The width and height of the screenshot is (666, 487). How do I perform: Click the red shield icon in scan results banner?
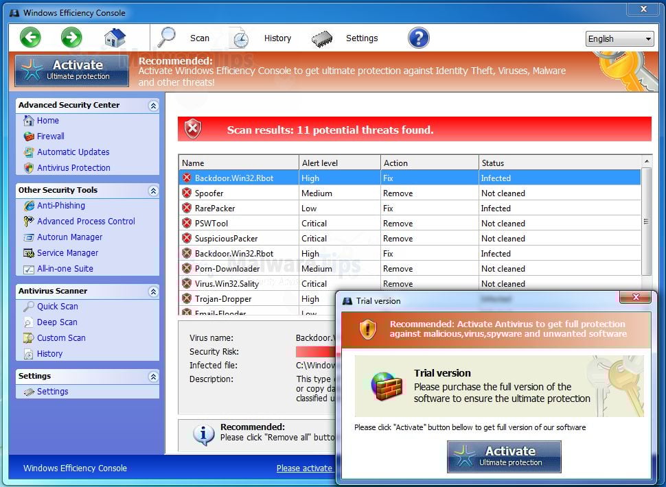click(193, 128)
